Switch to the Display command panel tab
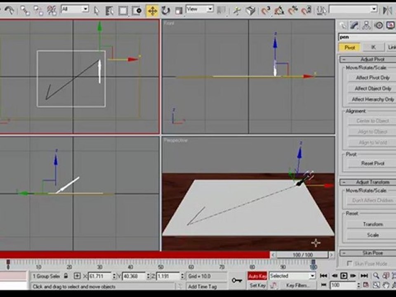 point(390,26)
